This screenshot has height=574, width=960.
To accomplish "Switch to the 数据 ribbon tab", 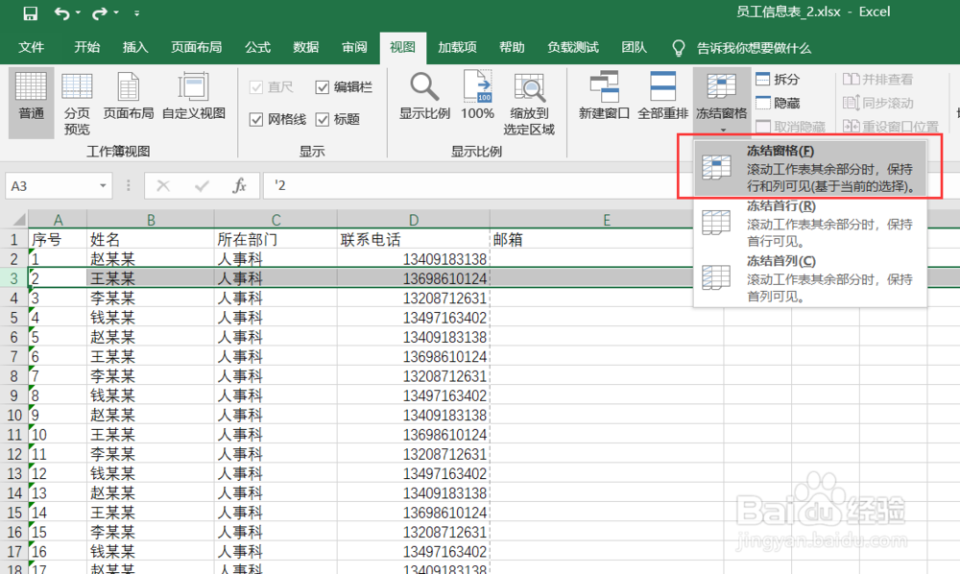I will (x=305, y=46).
